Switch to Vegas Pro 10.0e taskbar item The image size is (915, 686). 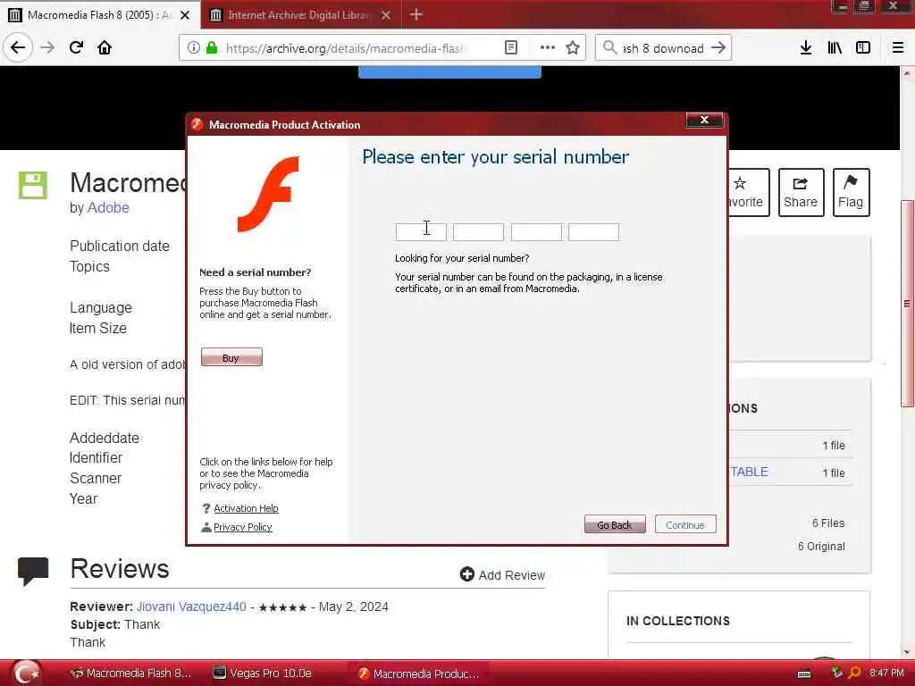pyautogui.click(x=262, y=673)
